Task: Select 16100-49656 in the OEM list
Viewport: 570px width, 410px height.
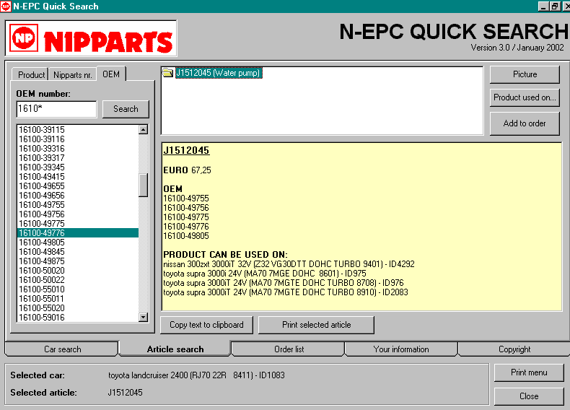Action: [x=78, y=196]
